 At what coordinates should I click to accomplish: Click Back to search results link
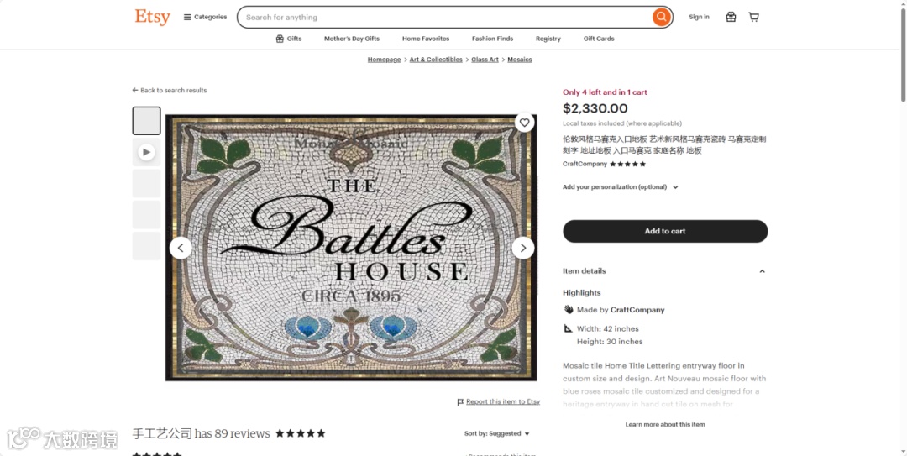[x=170, y=90]
